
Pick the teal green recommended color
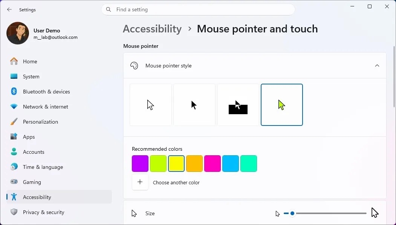(x=249, y=164)
